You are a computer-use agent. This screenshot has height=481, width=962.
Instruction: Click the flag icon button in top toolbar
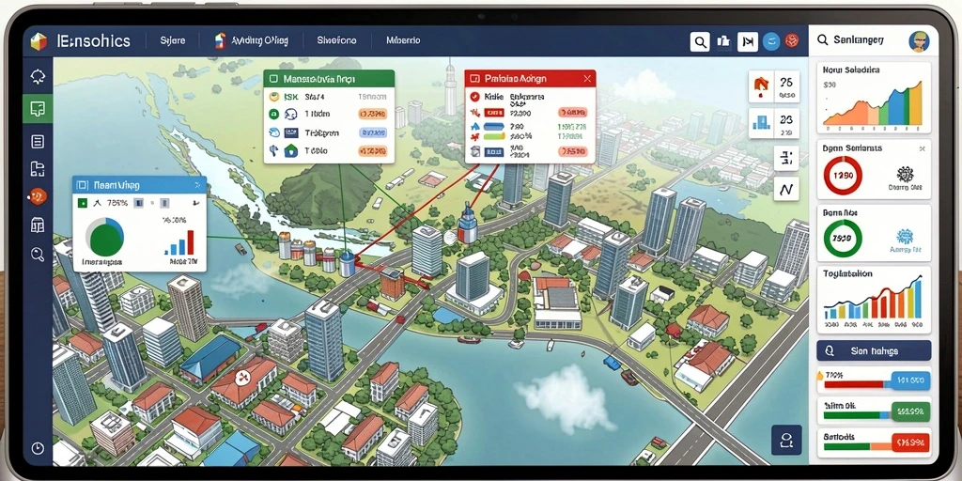[x=747, y=41]
